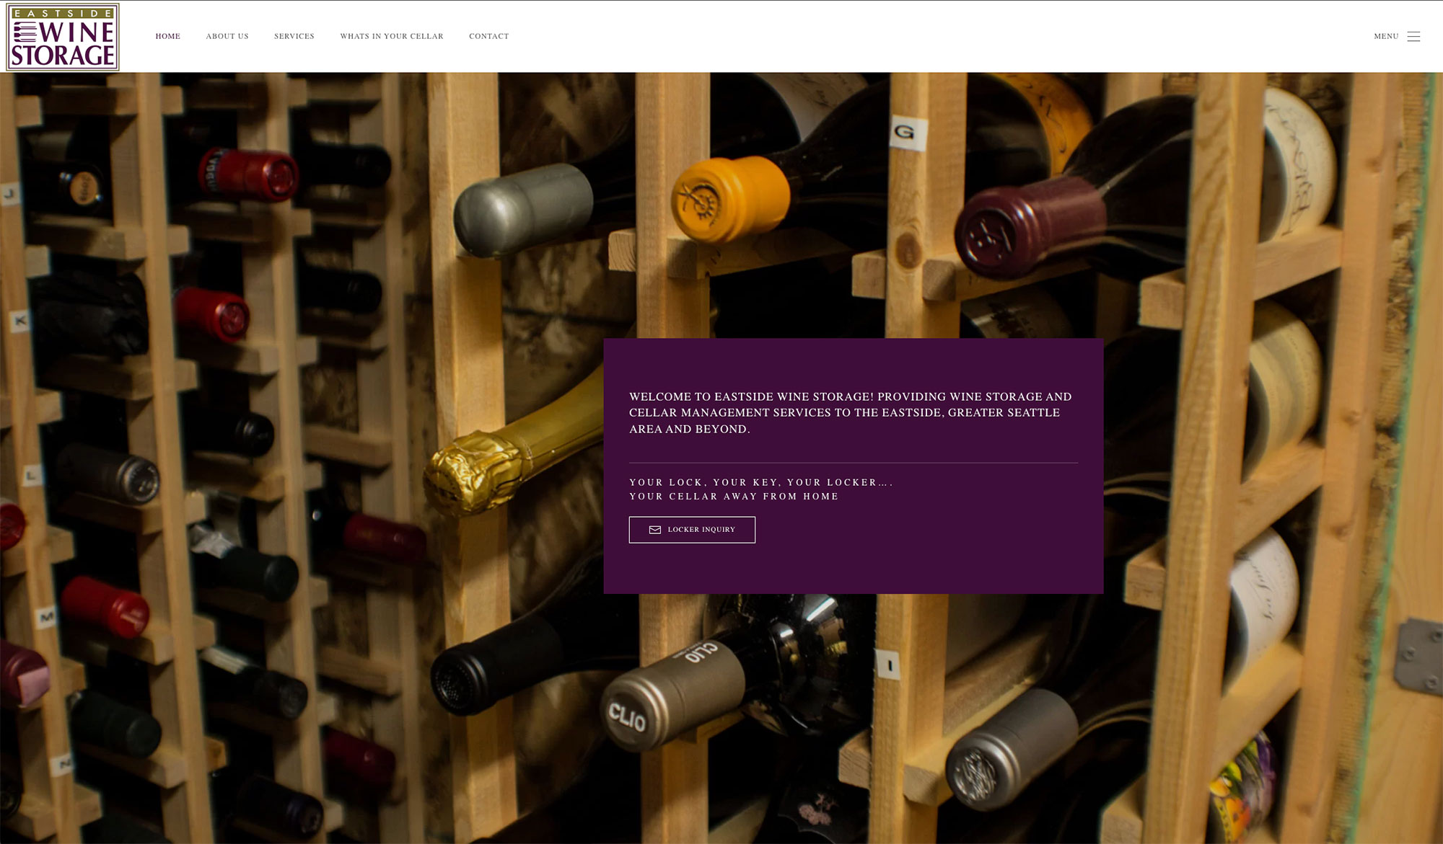Navigate to the Services page
Viewport: 1443px width, 844px height.
[x=294, y=36]
